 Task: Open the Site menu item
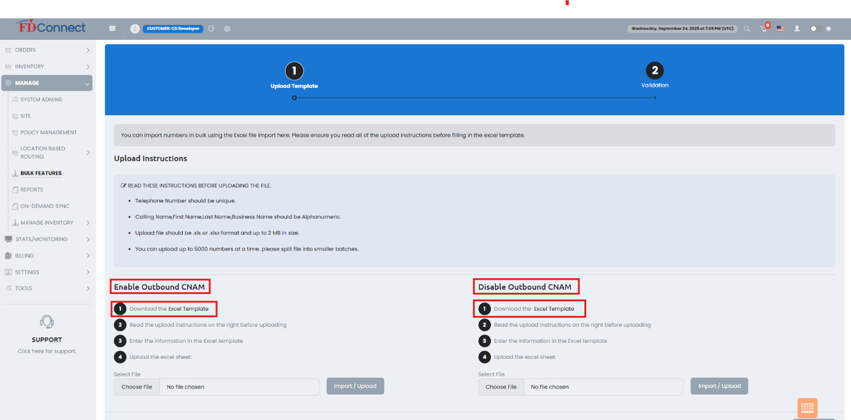pos(26,116)
